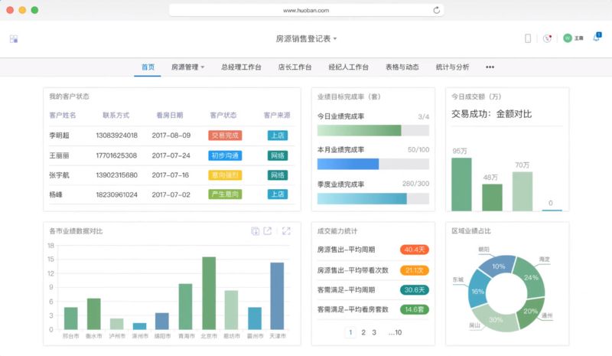Click the 北京市 bar in city chart
Viewport: 612px width, 356px height.
click(209, 293)
